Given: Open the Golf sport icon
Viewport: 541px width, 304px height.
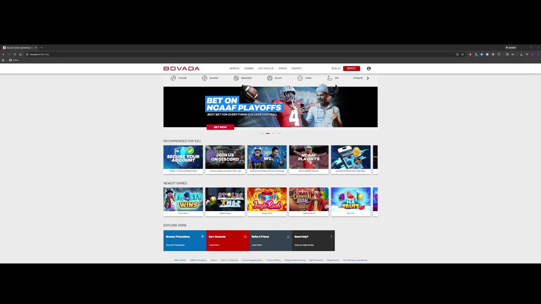Looking at the screenshot, I should (330, 78).
